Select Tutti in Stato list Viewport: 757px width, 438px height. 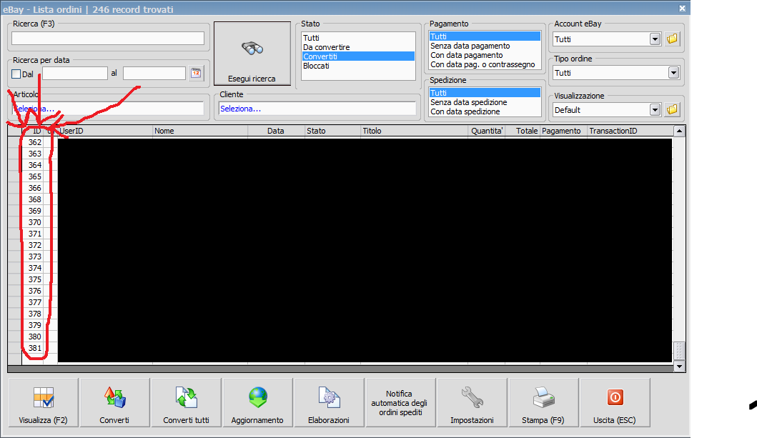click(358, 38)
